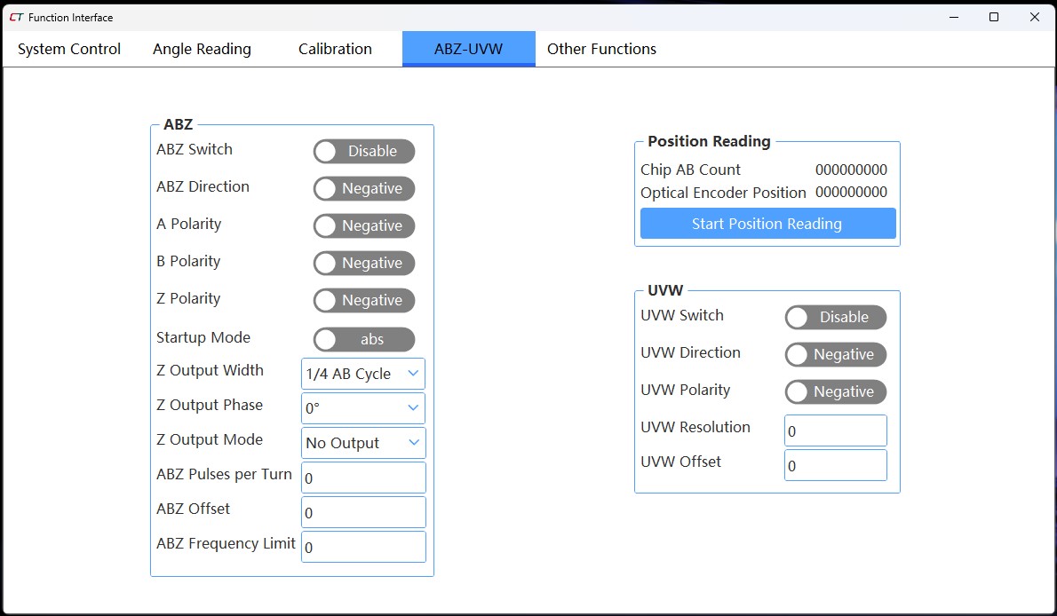Focus the UVW Resolution input field
The width and height of the screenshot is (1057, 616).
(x=835, y=430)
